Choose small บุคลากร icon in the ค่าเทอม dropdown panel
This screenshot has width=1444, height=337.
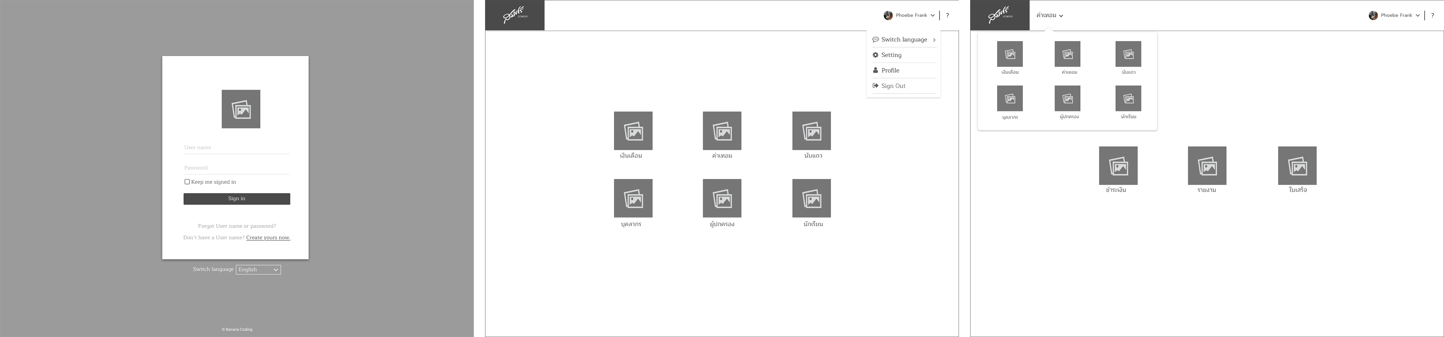(x=1009, y=99)
